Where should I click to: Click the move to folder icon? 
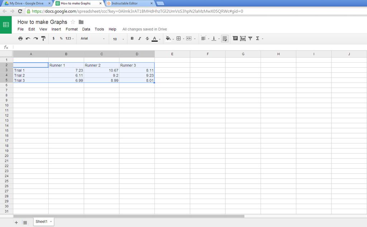tap(81, 22)
